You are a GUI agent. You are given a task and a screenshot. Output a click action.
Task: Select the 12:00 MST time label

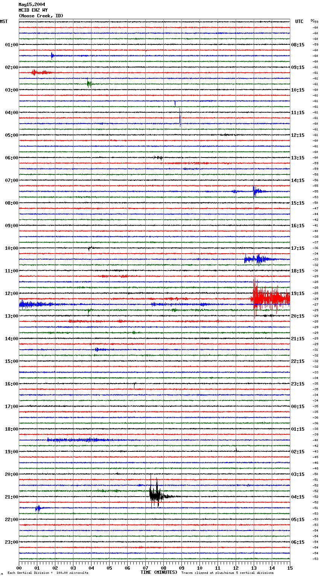pos(12,294)
